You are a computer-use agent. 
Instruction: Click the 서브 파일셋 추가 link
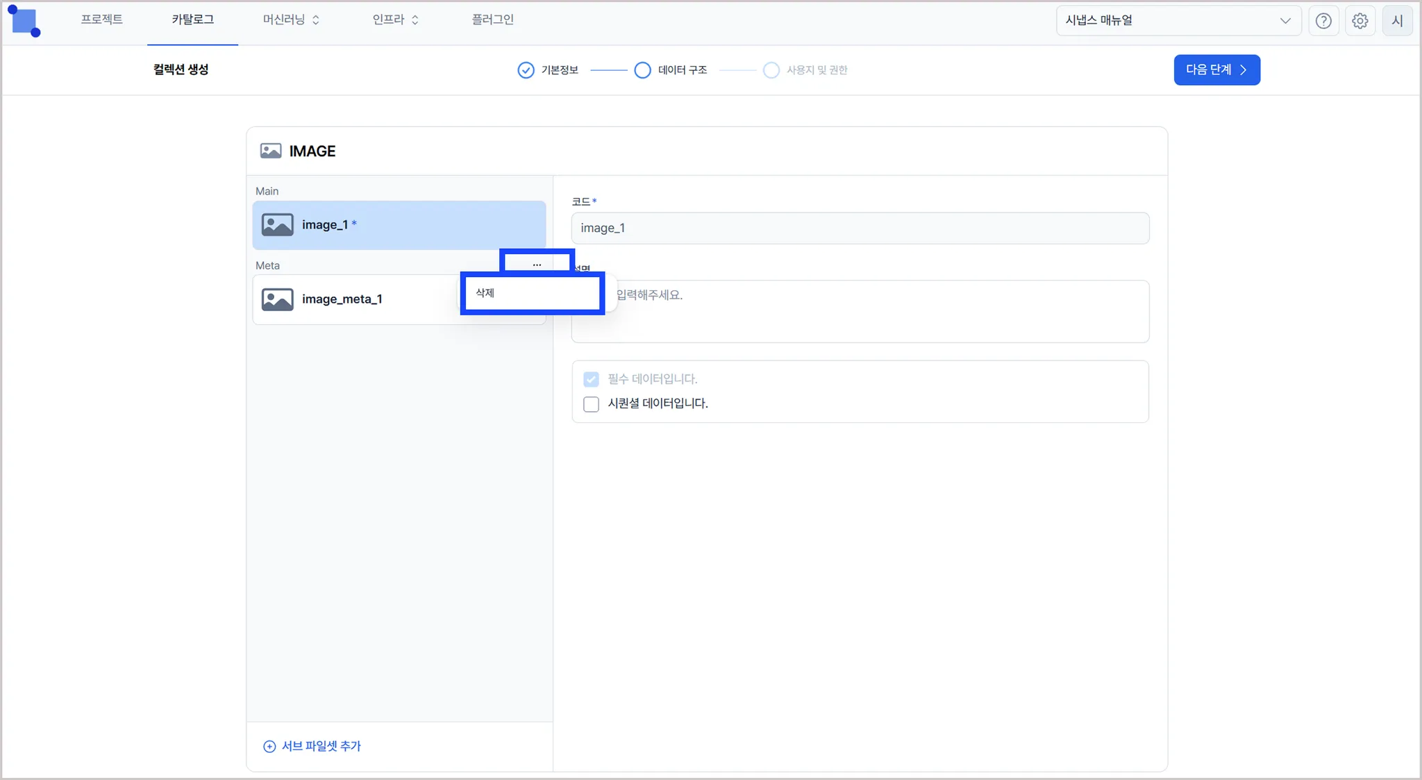(x=321, y=746)
